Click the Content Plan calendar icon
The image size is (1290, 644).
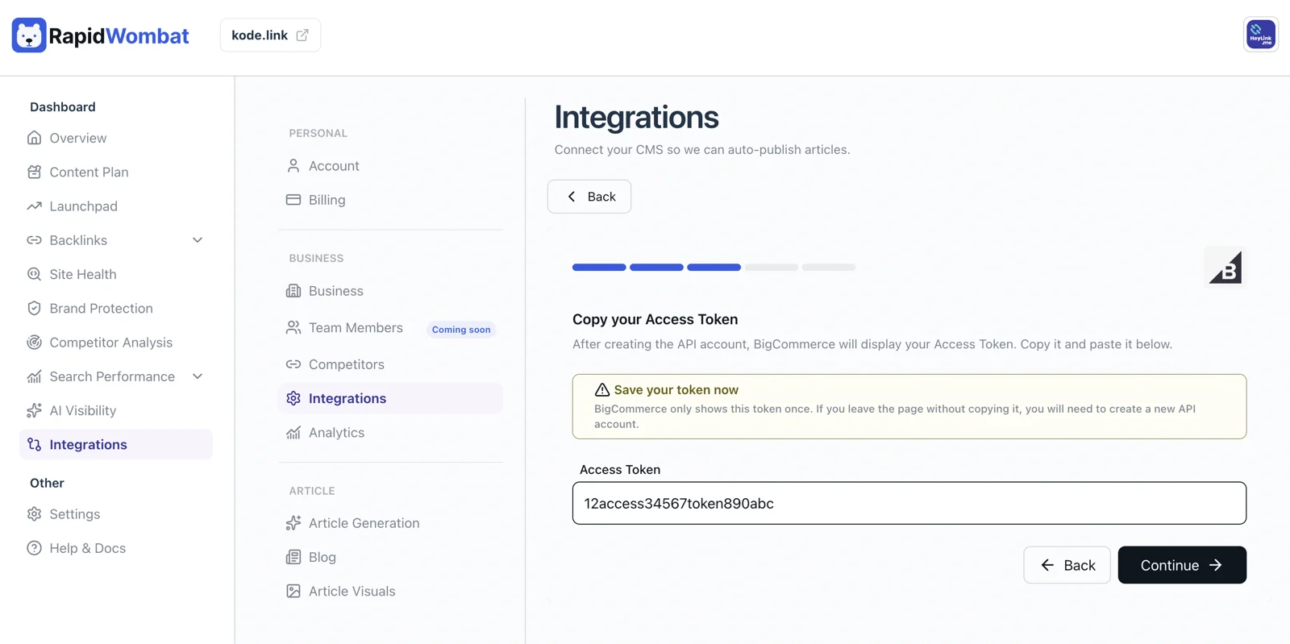34,172
